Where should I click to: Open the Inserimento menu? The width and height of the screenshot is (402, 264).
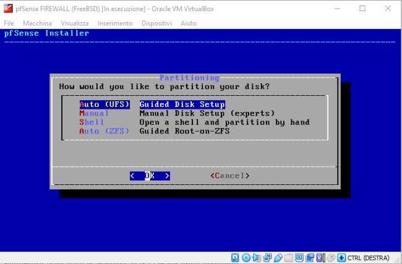coord(115,23)
